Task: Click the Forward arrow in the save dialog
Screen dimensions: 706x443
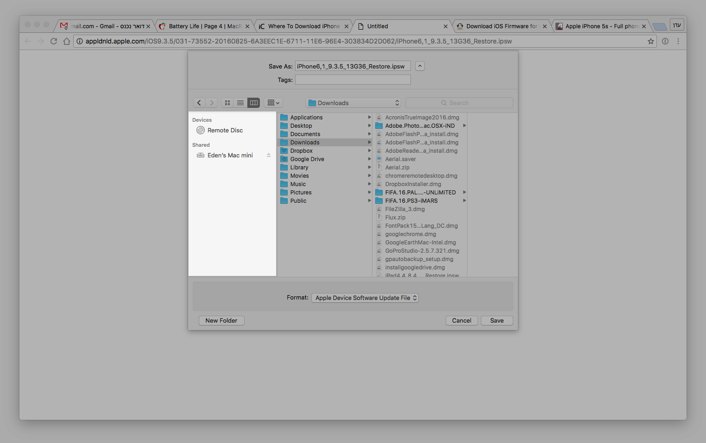Action: click(x=212, y=103)
